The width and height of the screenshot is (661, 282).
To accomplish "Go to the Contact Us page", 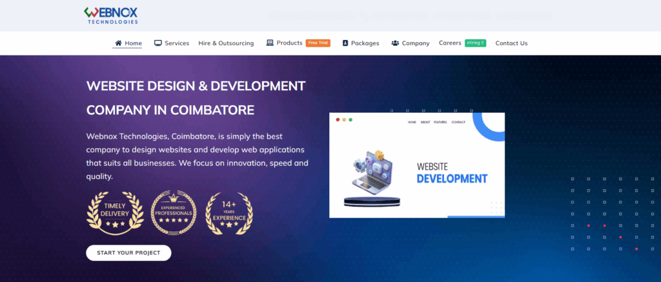I will point(511,43).
